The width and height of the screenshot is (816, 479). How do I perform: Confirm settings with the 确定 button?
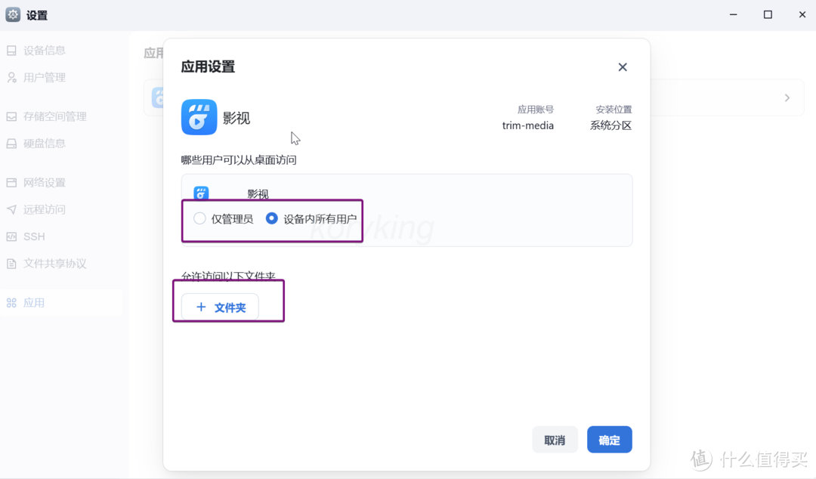click(609, 439)
